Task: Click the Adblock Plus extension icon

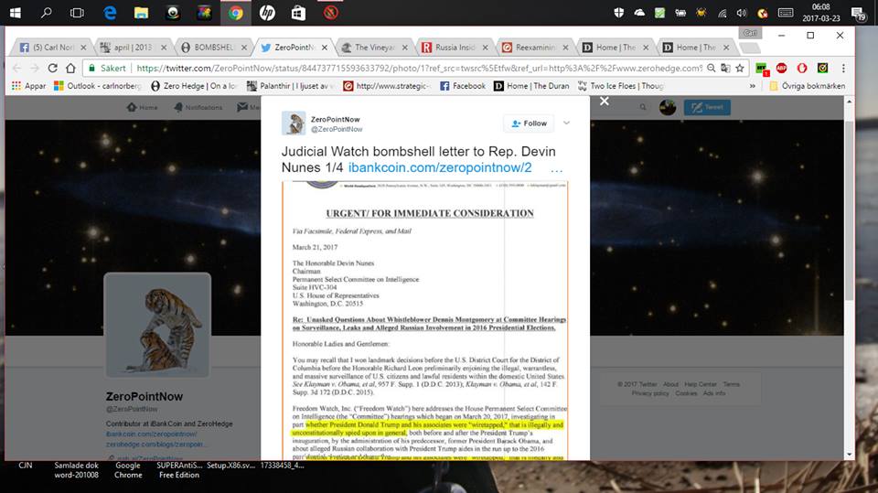Action: coord(782,68)
